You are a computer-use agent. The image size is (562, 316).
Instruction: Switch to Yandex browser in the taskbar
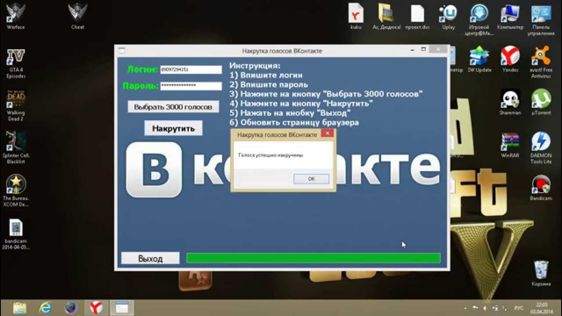(96, 307)
